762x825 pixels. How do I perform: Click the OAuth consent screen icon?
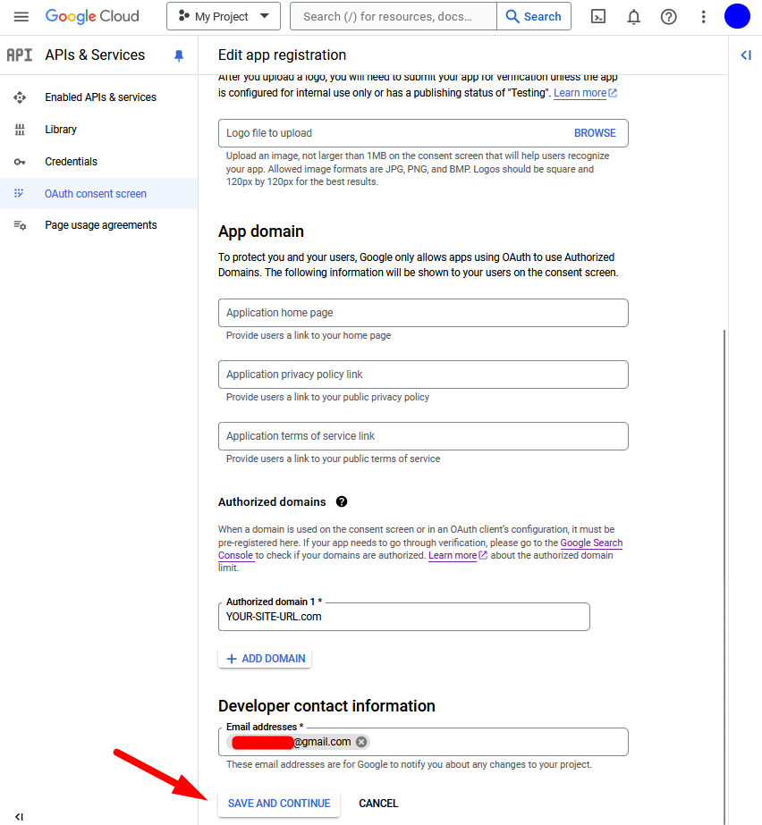pos(19,193)
